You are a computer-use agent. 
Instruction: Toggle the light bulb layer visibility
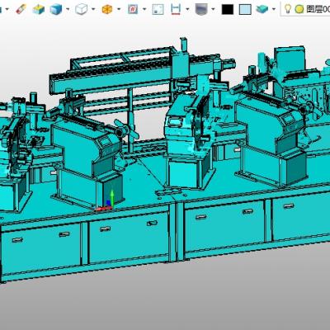pyautogui.click(x=288, y=9)
